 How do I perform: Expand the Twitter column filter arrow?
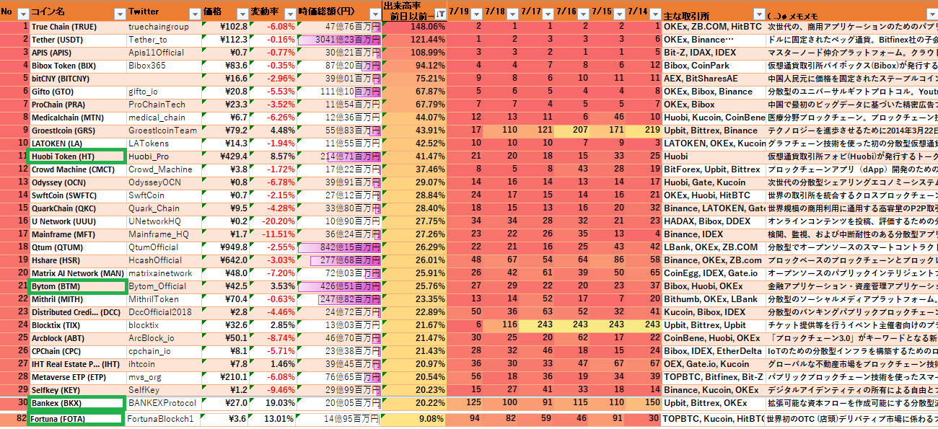coord(193,14)
